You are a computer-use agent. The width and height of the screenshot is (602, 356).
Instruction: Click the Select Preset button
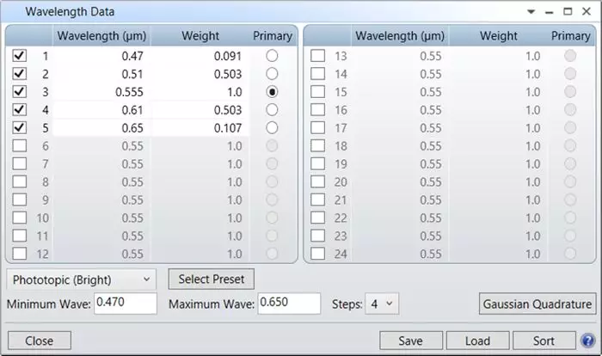[x=211, y=279]
